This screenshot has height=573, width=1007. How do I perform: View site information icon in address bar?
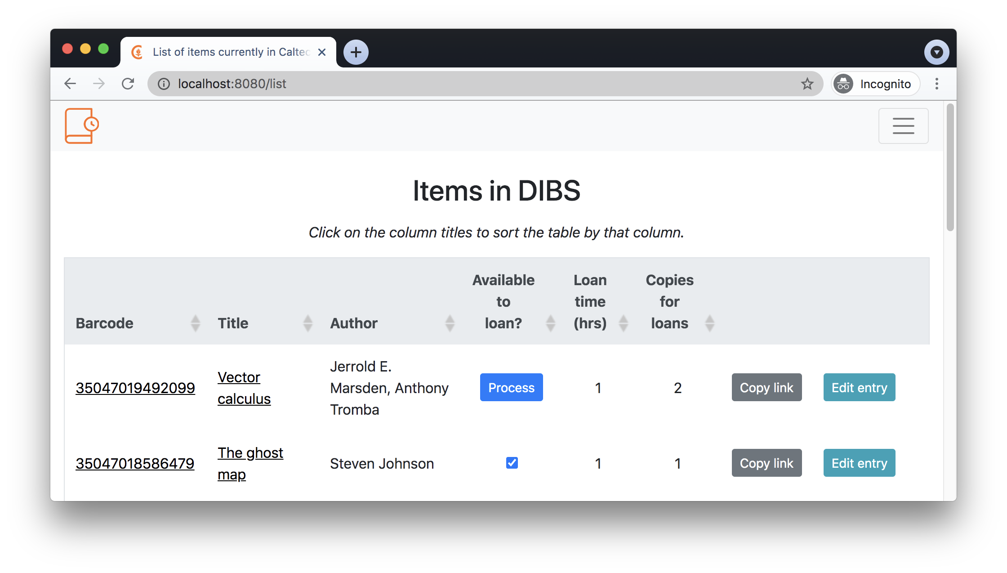pyautogui.click(x=164, y=84)
